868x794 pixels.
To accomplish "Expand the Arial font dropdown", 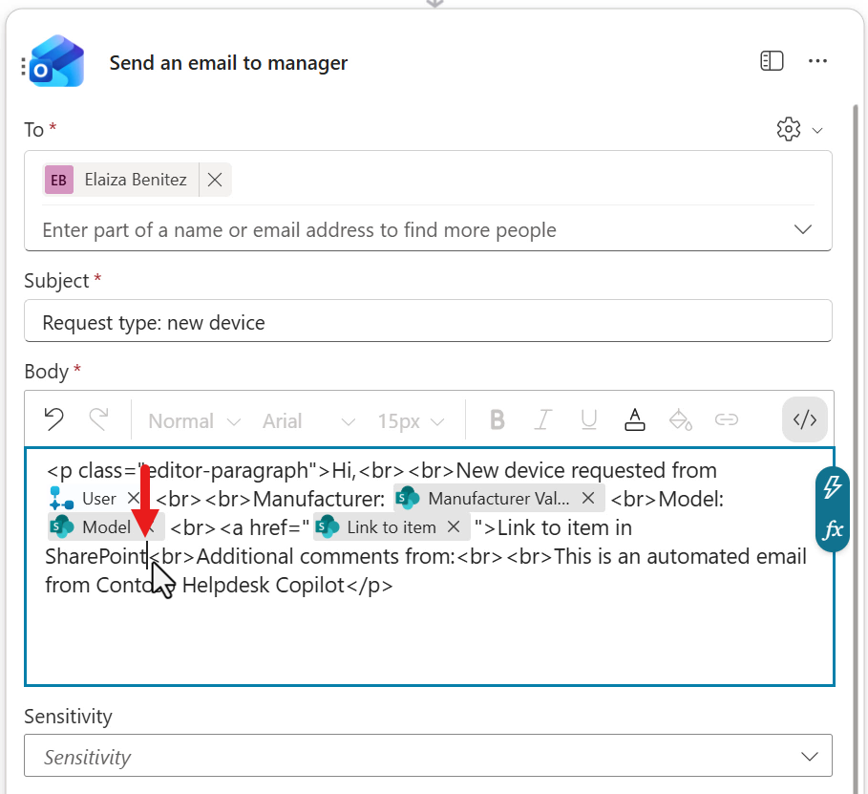I will pyautogui.click(x=307, y=420).
